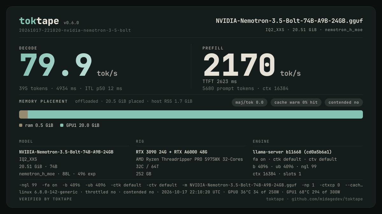The height and width of the screenshot is (214, 382).
Task: Click 'nemotron_h_moe · 88L · 496 exp' line
Action: pos(57,174)
